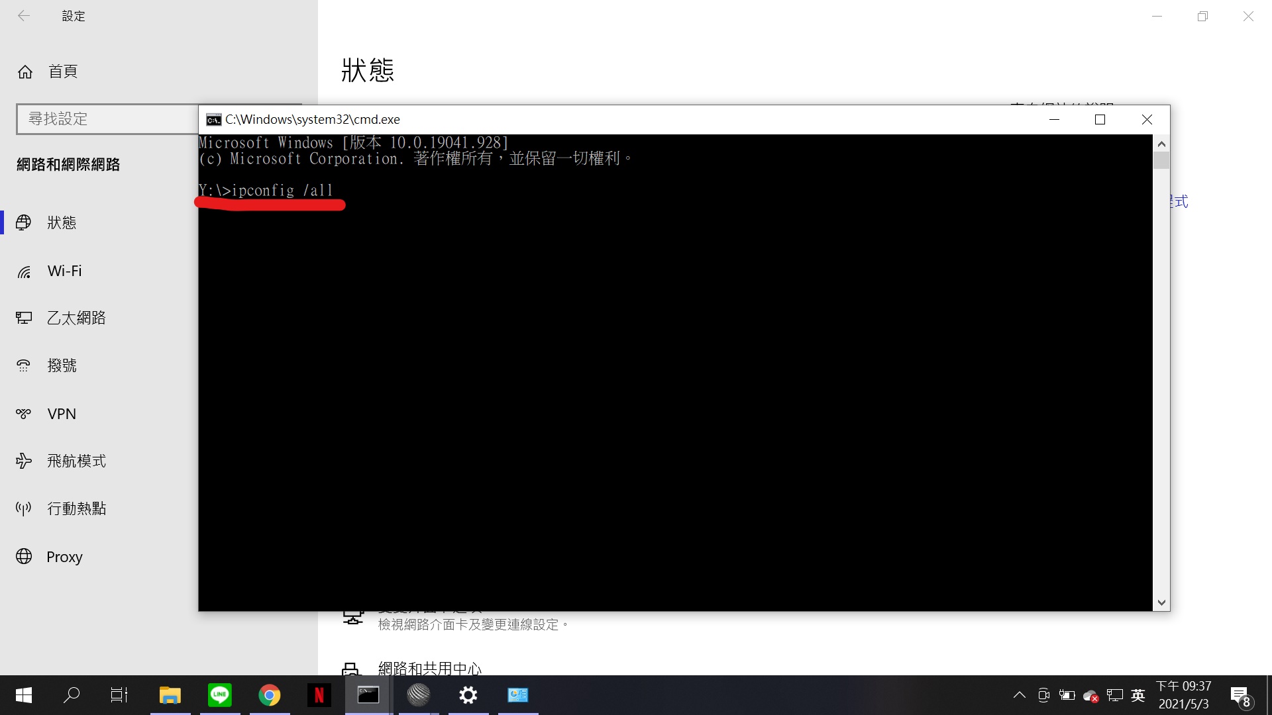Open LINE app from taskbar

tap(220, 695)
